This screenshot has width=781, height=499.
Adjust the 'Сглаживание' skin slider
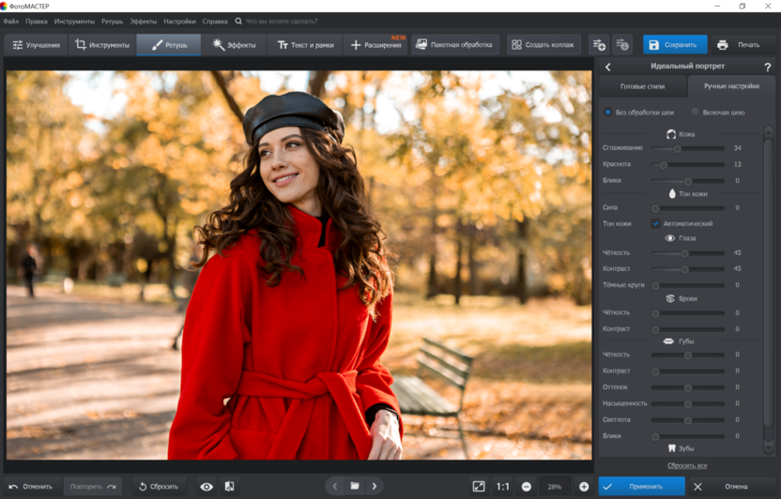[677, 148]
